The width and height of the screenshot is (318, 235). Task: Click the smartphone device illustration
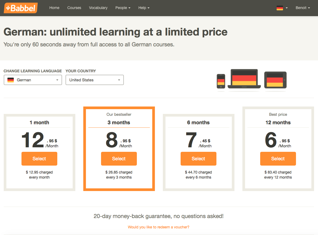[x=221, y=81]
